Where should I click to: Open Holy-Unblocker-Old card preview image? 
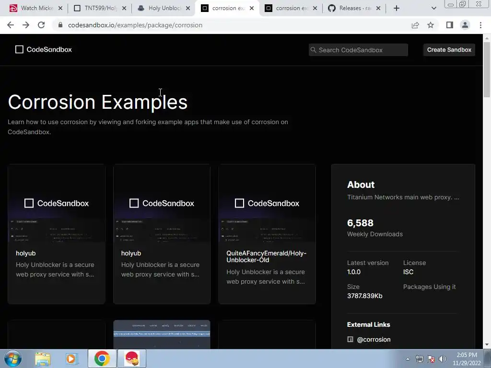pyautogui.click(x=267, y=203)
